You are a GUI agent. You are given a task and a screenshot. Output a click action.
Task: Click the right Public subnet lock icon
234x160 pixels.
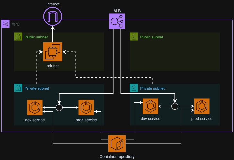tap(134, 37)
